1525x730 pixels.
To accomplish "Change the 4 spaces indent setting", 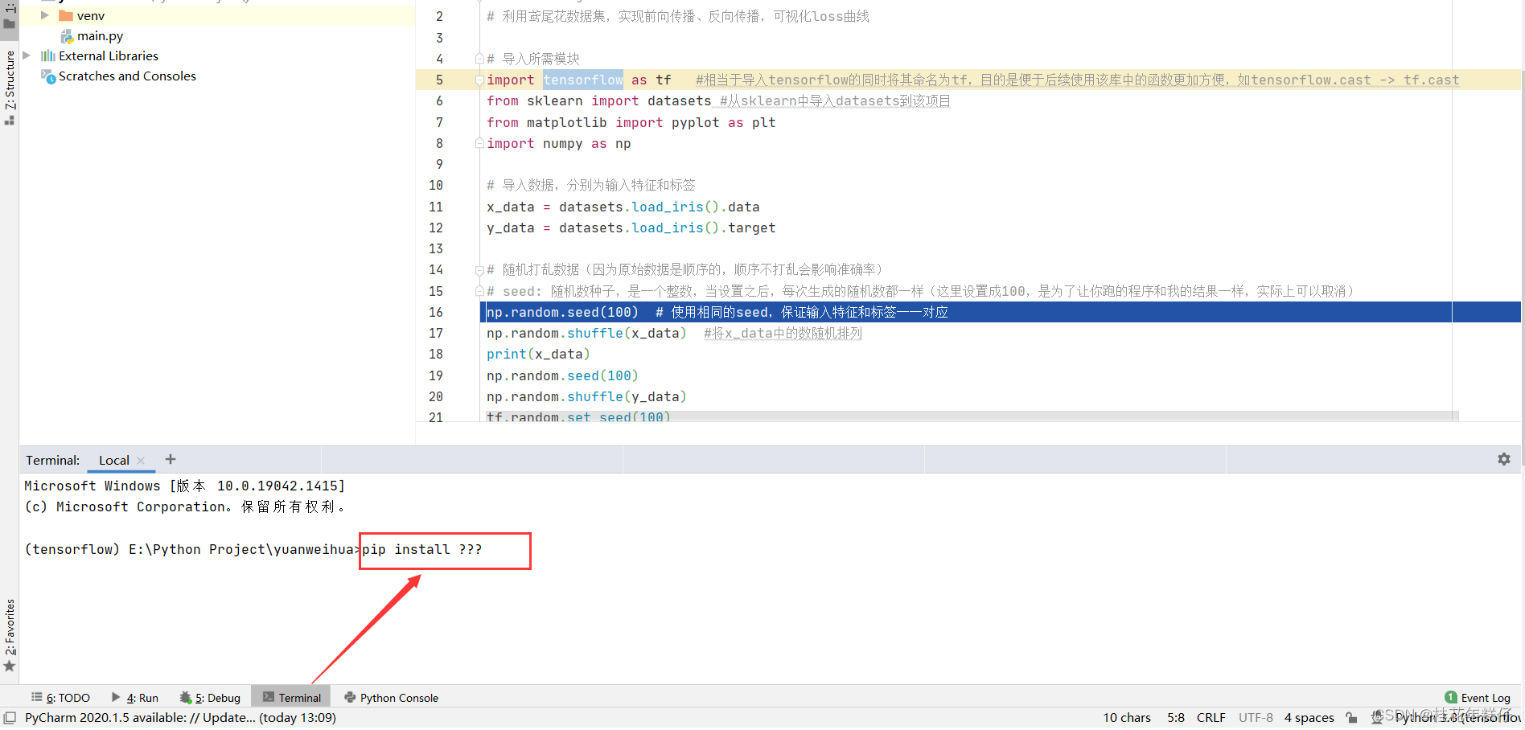I will pos(1309,717).
